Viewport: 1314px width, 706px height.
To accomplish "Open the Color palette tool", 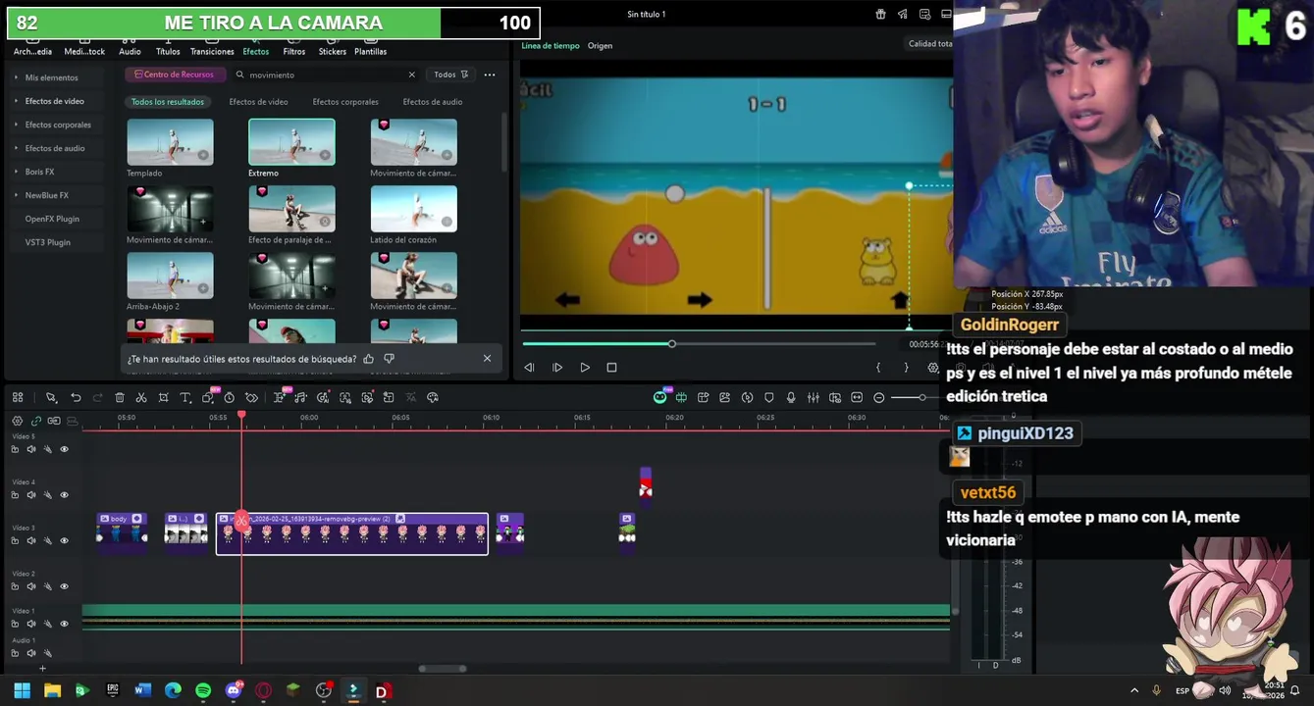I will coord(433,397).
